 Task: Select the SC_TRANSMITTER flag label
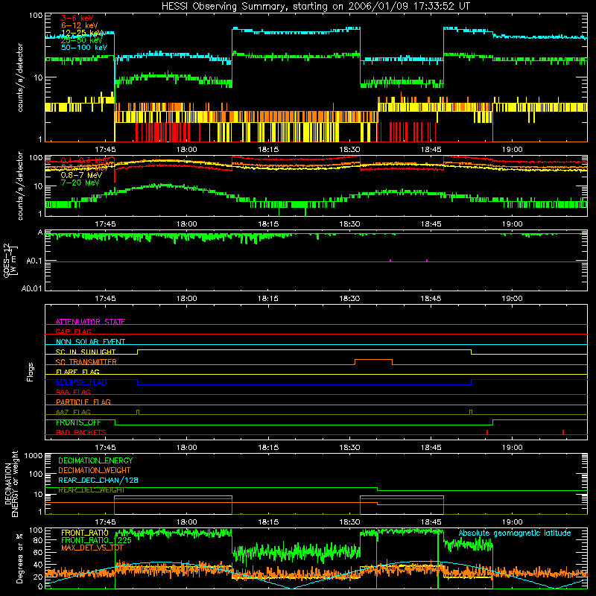tap(86, 362)
